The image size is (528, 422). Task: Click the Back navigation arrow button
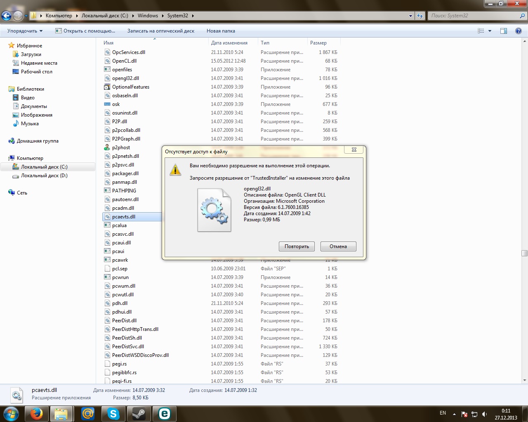pyautogui.click(x=7, y=16)
